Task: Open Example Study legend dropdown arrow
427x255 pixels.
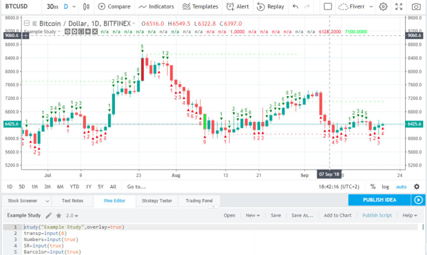Action: 59,31
